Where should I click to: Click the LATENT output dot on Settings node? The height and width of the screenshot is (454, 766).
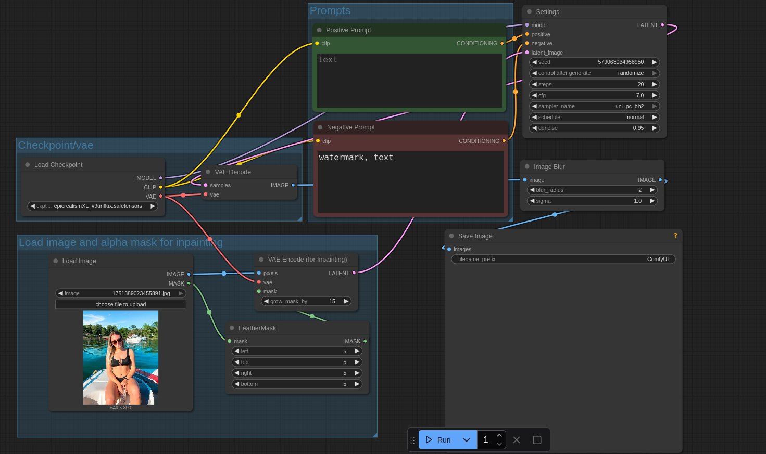[x=662, y=25]
